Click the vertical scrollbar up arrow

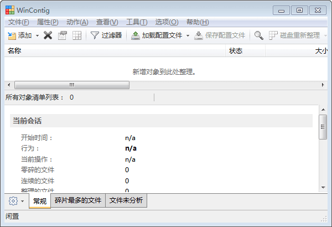coord(323,110)
